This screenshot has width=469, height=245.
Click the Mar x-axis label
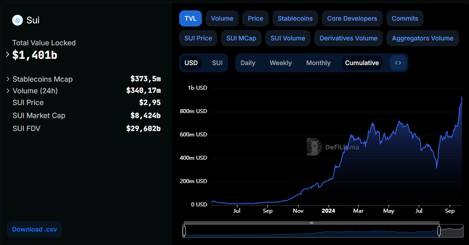click(358, 210)
